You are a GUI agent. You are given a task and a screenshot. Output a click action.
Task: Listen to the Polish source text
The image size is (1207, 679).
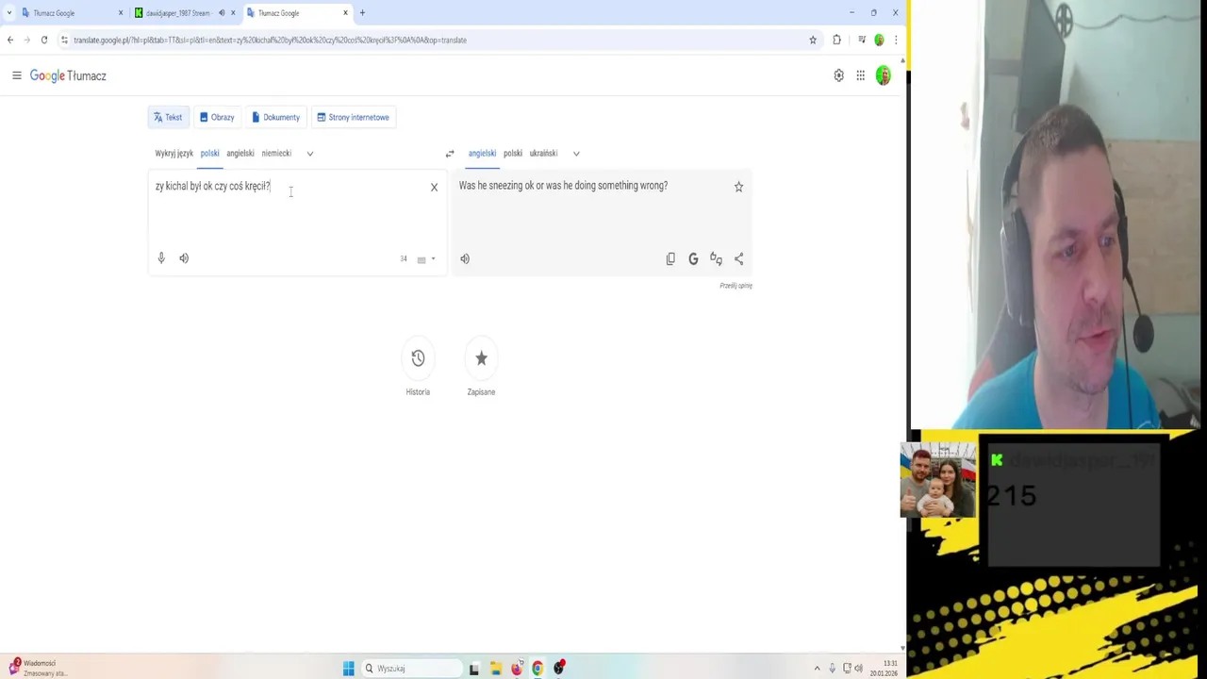[x=184, y=258]
